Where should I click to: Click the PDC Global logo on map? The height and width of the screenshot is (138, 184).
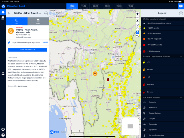[x=58, y=132]
